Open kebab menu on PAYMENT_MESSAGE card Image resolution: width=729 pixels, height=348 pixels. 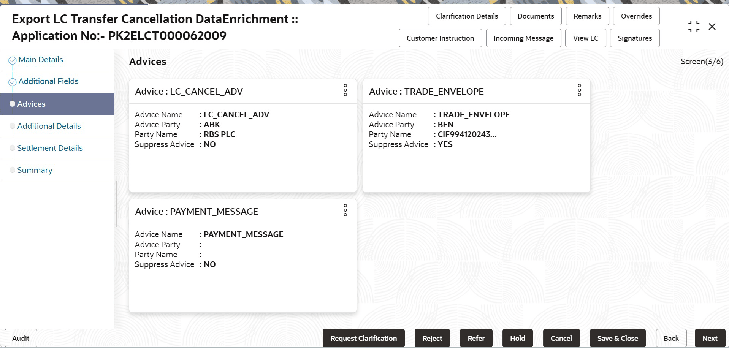[345, 210]
